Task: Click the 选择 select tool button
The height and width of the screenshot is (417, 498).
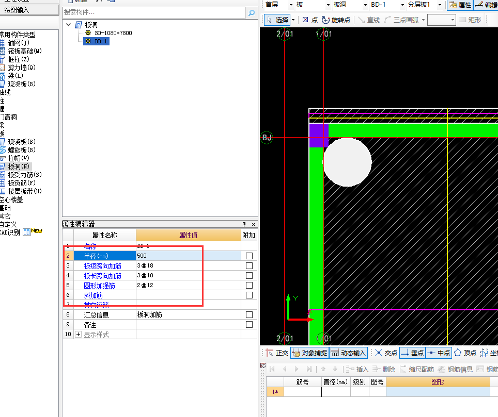Action: [277, 20]
